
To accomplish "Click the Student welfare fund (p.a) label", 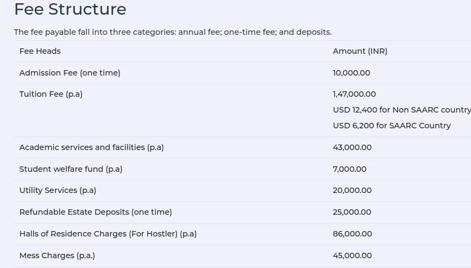I will (71, 169).
